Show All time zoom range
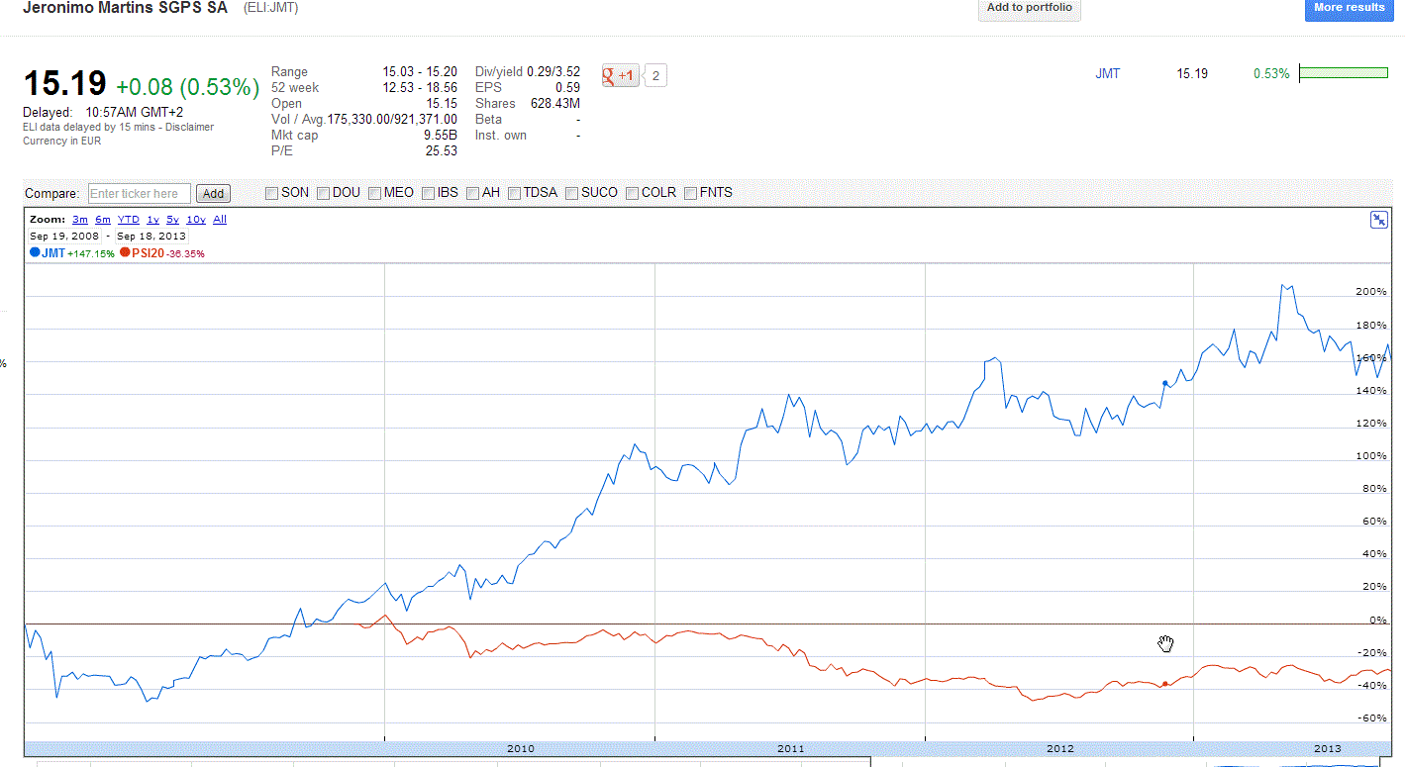1406x767 pixels. [x=220, y=220]
